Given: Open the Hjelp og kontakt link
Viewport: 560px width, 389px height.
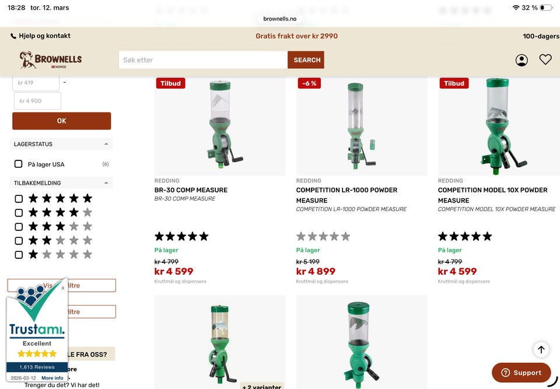Looking at the screenshot, I should click(45, 36).
